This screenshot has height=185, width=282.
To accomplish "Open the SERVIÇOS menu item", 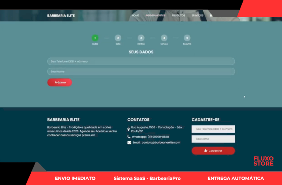I will (197, 16).
